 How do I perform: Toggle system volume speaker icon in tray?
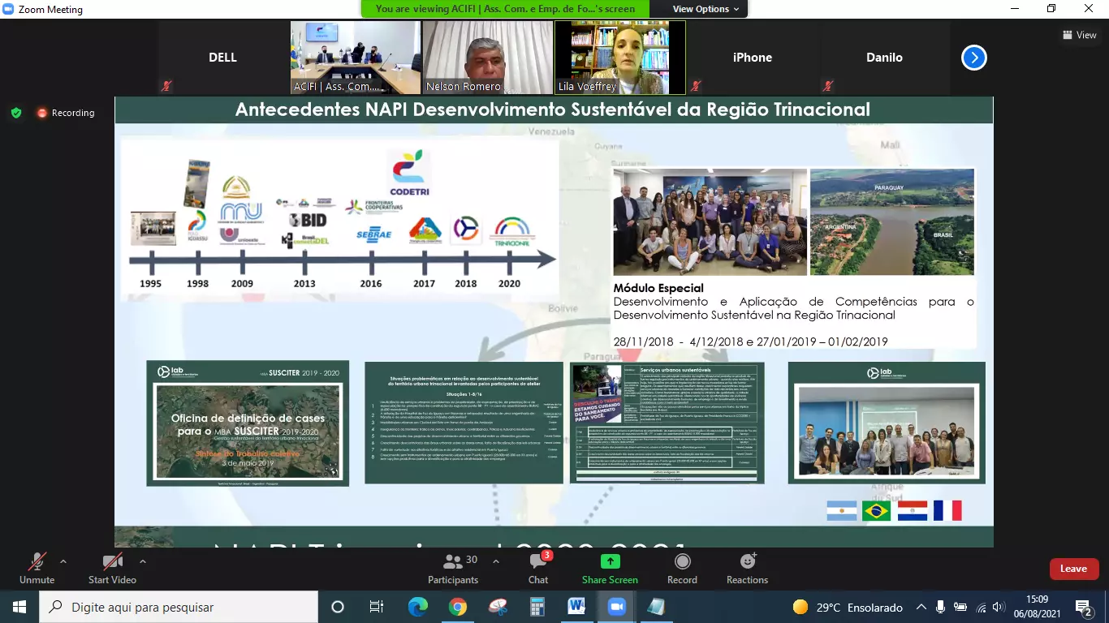click(999, 607)
